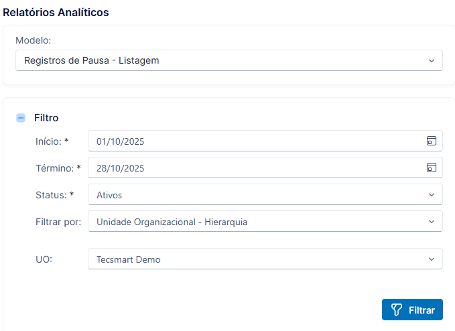
Task: Click the funnel icon on Filtrar button
Action: pyautogui.click(x=397, y=310)
